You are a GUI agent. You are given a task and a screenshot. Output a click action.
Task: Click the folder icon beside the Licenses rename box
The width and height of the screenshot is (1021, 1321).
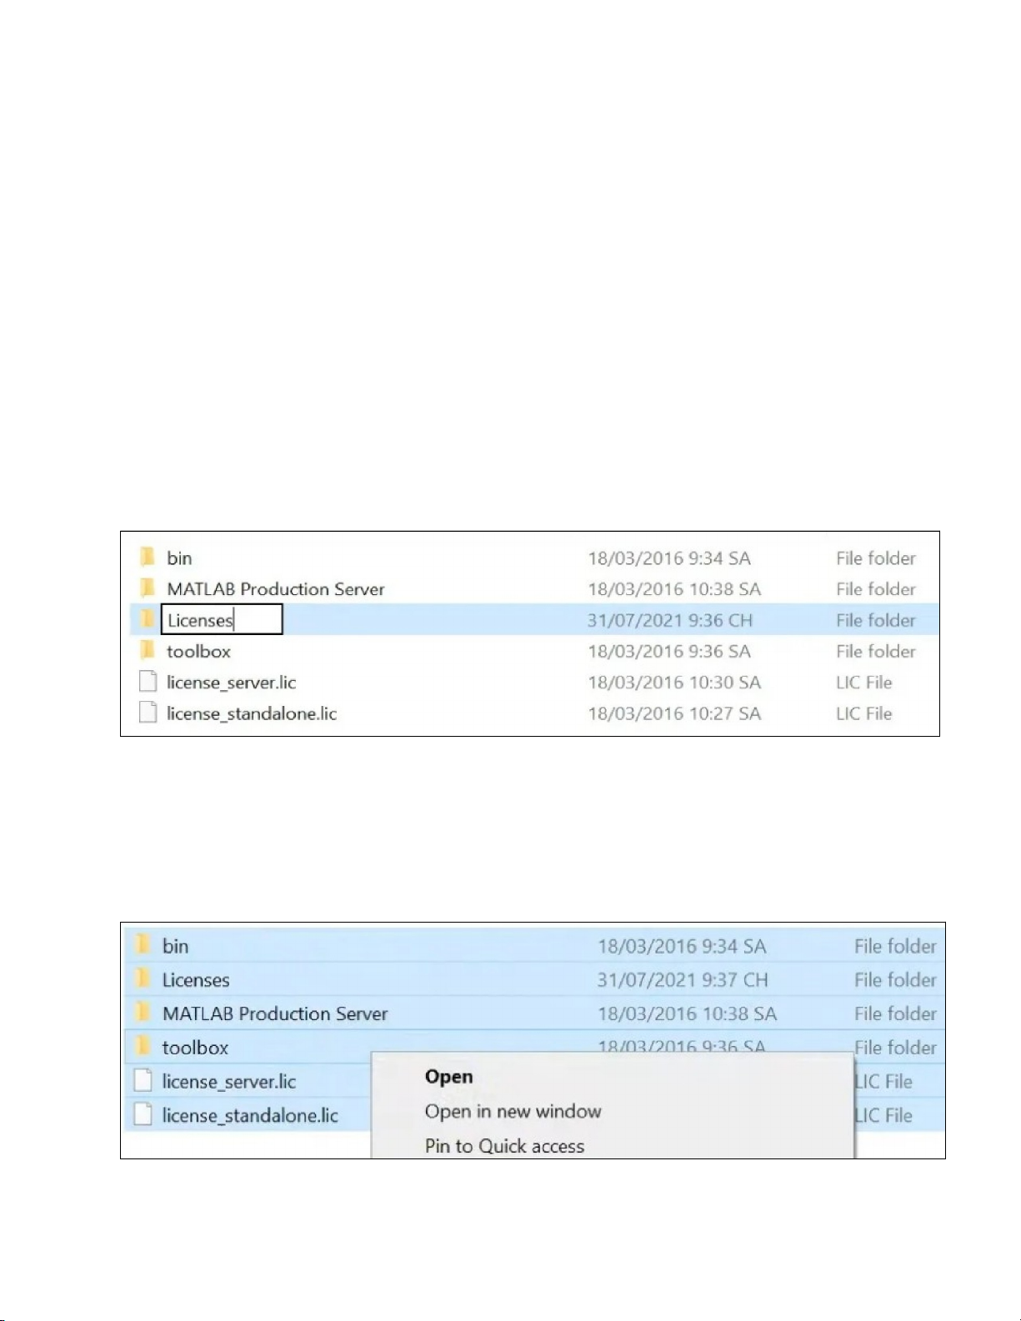click(148, 619)
